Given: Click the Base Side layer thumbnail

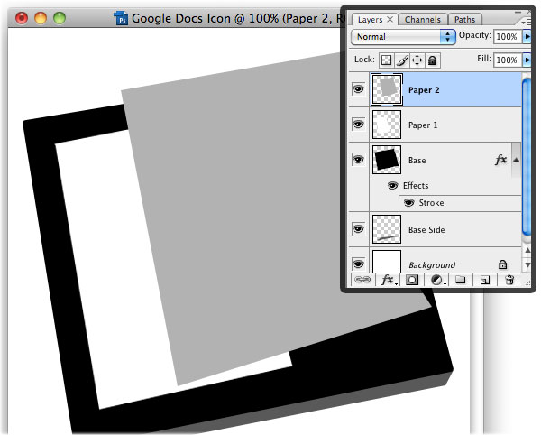Looking at the screenshot, I should [x=387, y=229].
